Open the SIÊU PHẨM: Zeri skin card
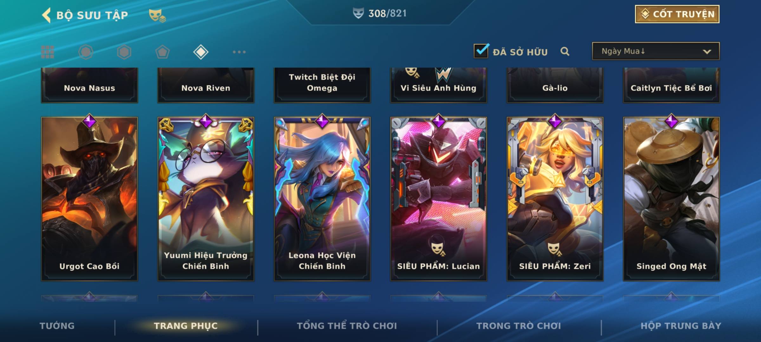761x342 pixels. tap(555, 199)
